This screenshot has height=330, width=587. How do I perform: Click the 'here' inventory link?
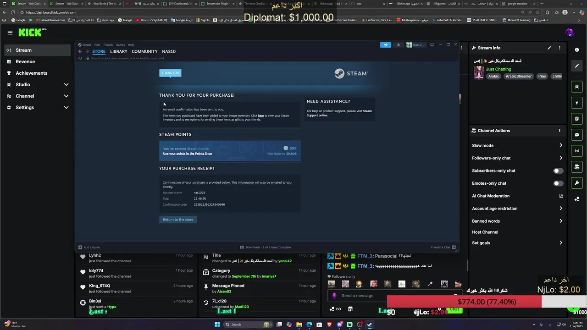pyautogui.click(x=261, y=116)
